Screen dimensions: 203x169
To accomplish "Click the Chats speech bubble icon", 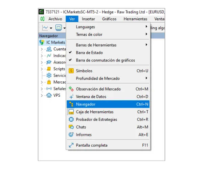I will click(71, 127).
